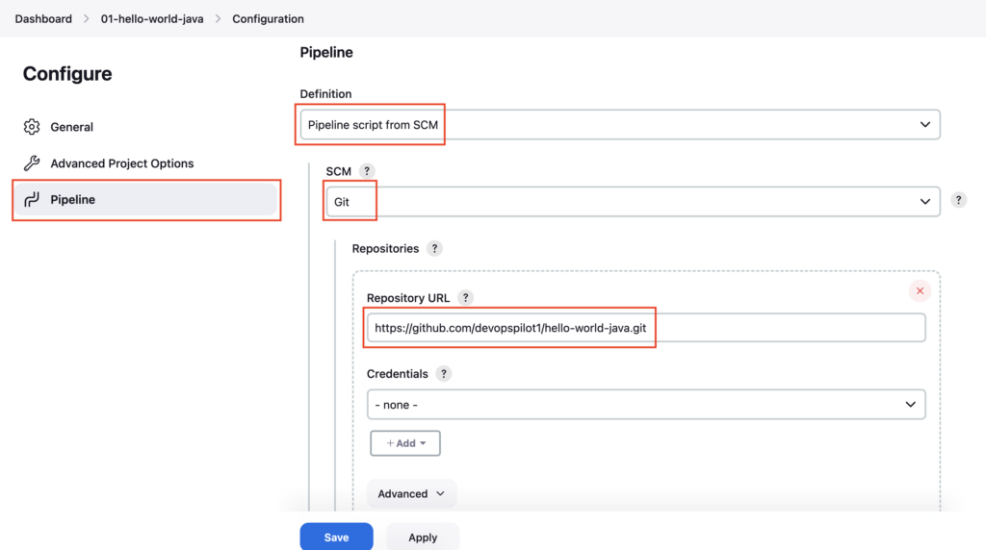Screen dimensions: 986x550
Task: Open the 01-hello-world-java breadcrumb
Action: pos(152,19)
